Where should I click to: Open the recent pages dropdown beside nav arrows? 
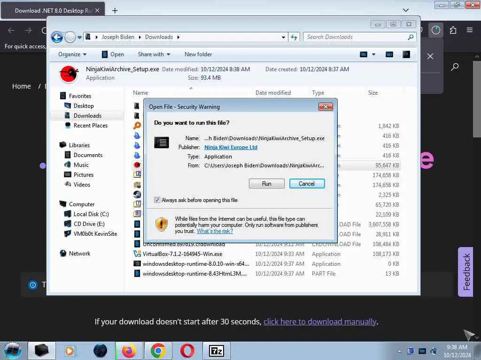(79, 37)
